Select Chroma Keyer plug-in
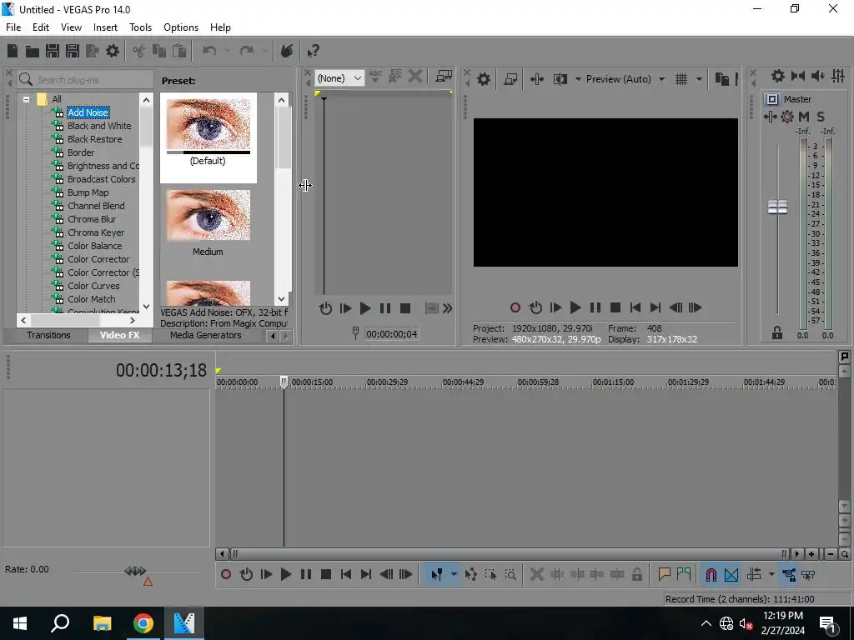 [x=96, y=232]
